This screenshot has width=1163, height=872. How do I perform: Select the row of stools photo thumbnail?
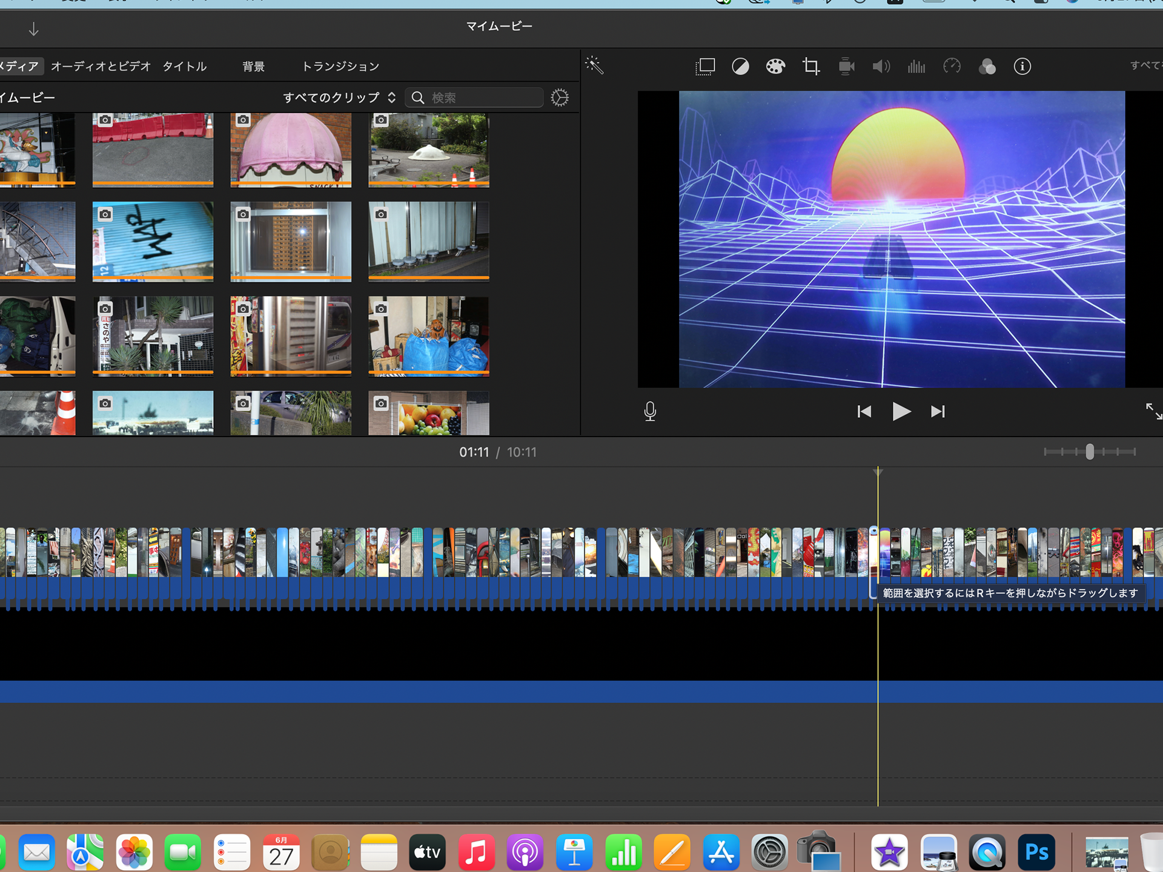pyautogui.click(x=429, y=242)
